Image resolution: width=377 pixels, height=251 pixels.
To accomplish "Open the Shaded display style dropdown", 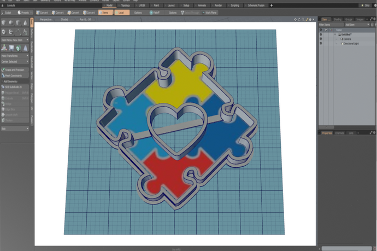I will (64, 20).
